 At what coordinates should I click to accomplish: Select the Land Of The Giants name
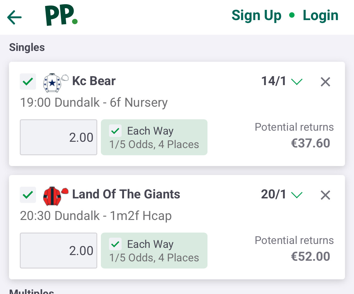click(x=126, y=195)
